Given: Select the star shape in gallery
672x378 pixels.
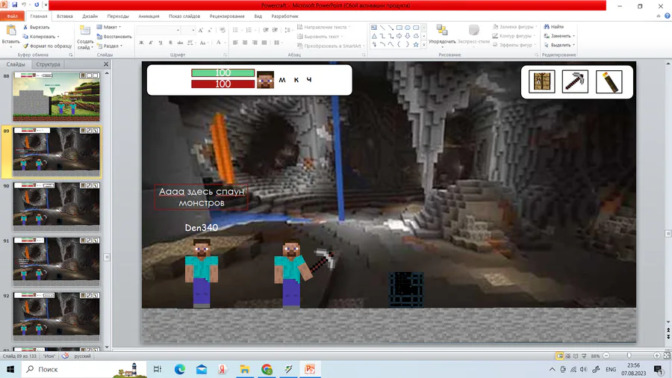Looking at the screenshot, I should click(416, 44).
